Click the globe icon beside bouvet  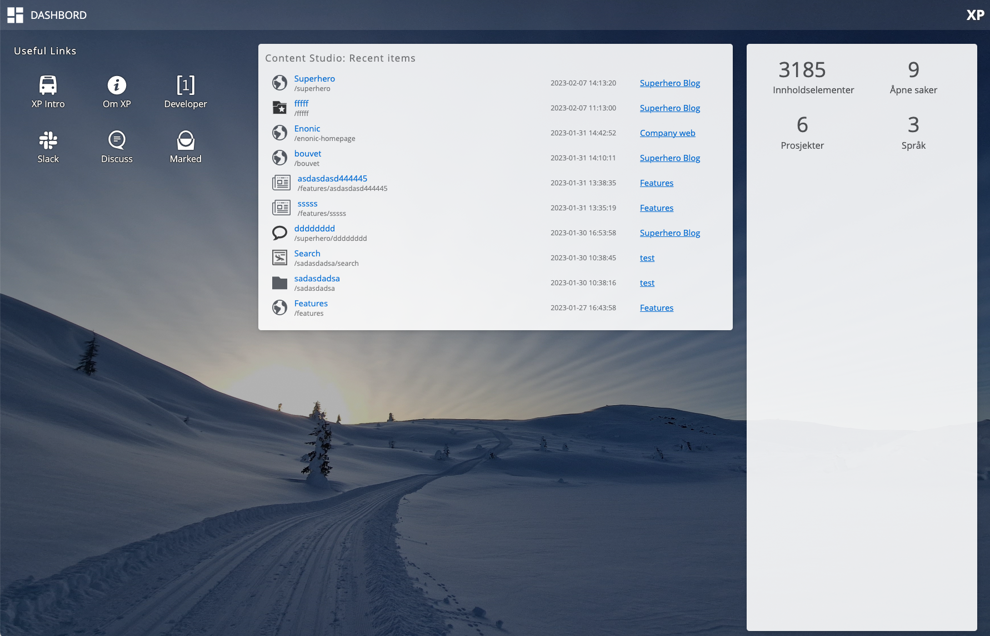pyautogui.click(x=279, y=158)
